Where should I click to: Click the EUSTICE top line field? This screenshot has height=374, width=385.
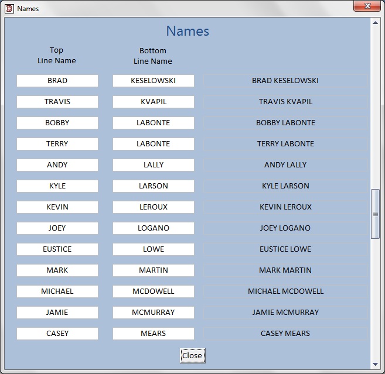tap(57, 249)
